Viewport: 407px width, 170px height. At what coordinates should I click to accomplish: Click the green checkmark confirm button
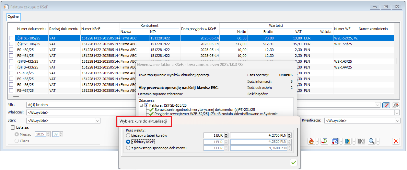pyautogui.click(x=294, y=163)
